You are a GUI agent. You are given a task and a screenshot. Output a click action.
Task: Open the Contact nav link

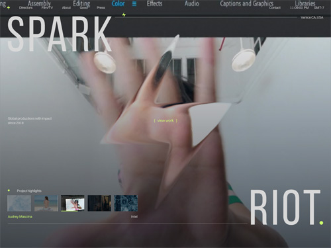275,8
